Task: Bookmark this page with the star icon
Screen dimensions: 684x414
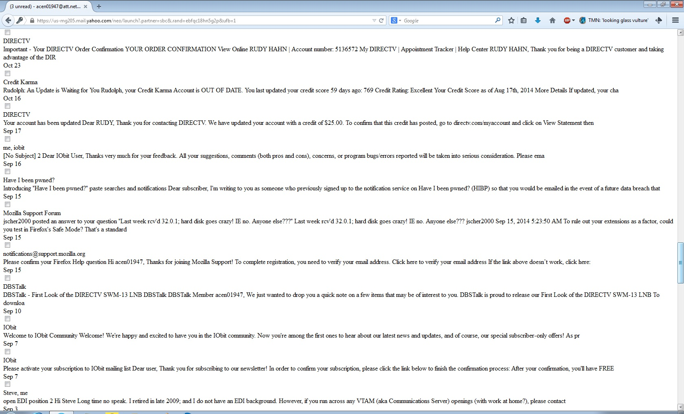Action: click(x=511, y=20)
